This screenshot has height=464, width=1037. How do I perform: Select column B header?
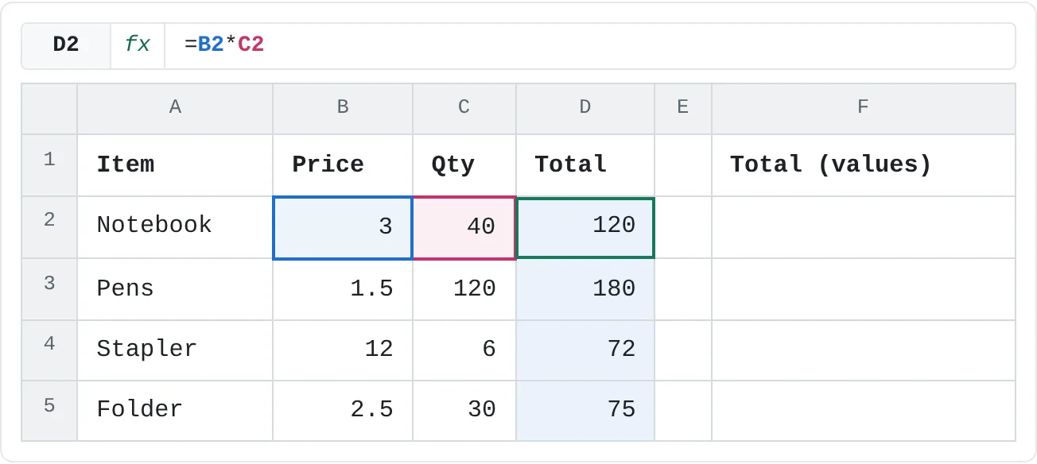coord(343,108)
